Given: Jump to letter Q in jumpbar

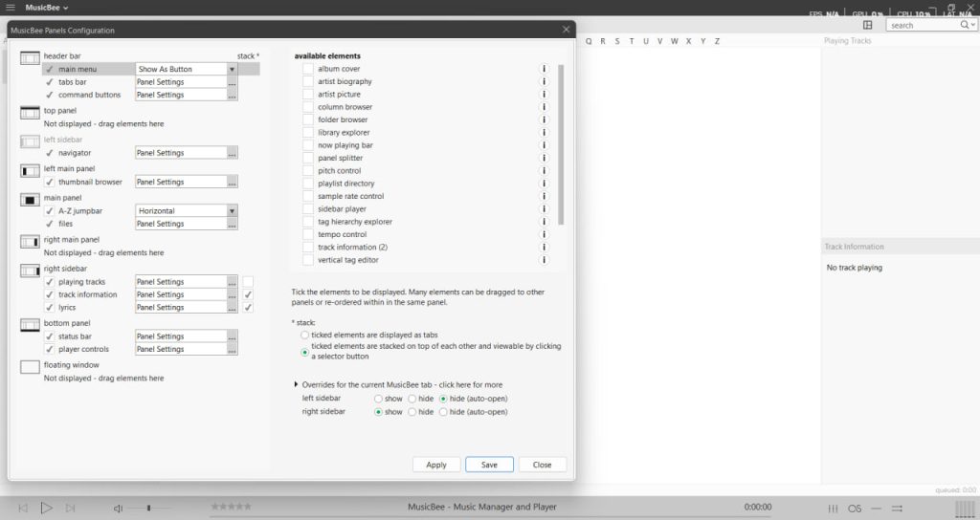Looking at the screenshot, I should point(589,41).
